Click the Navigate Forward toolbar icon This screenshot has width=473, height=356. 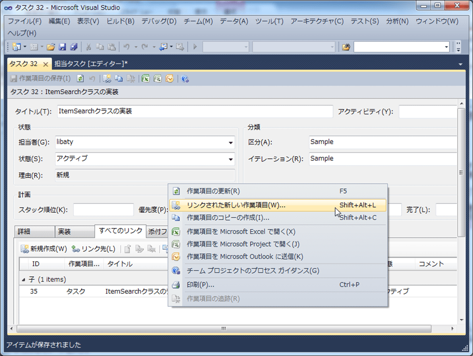click(180, 47)
